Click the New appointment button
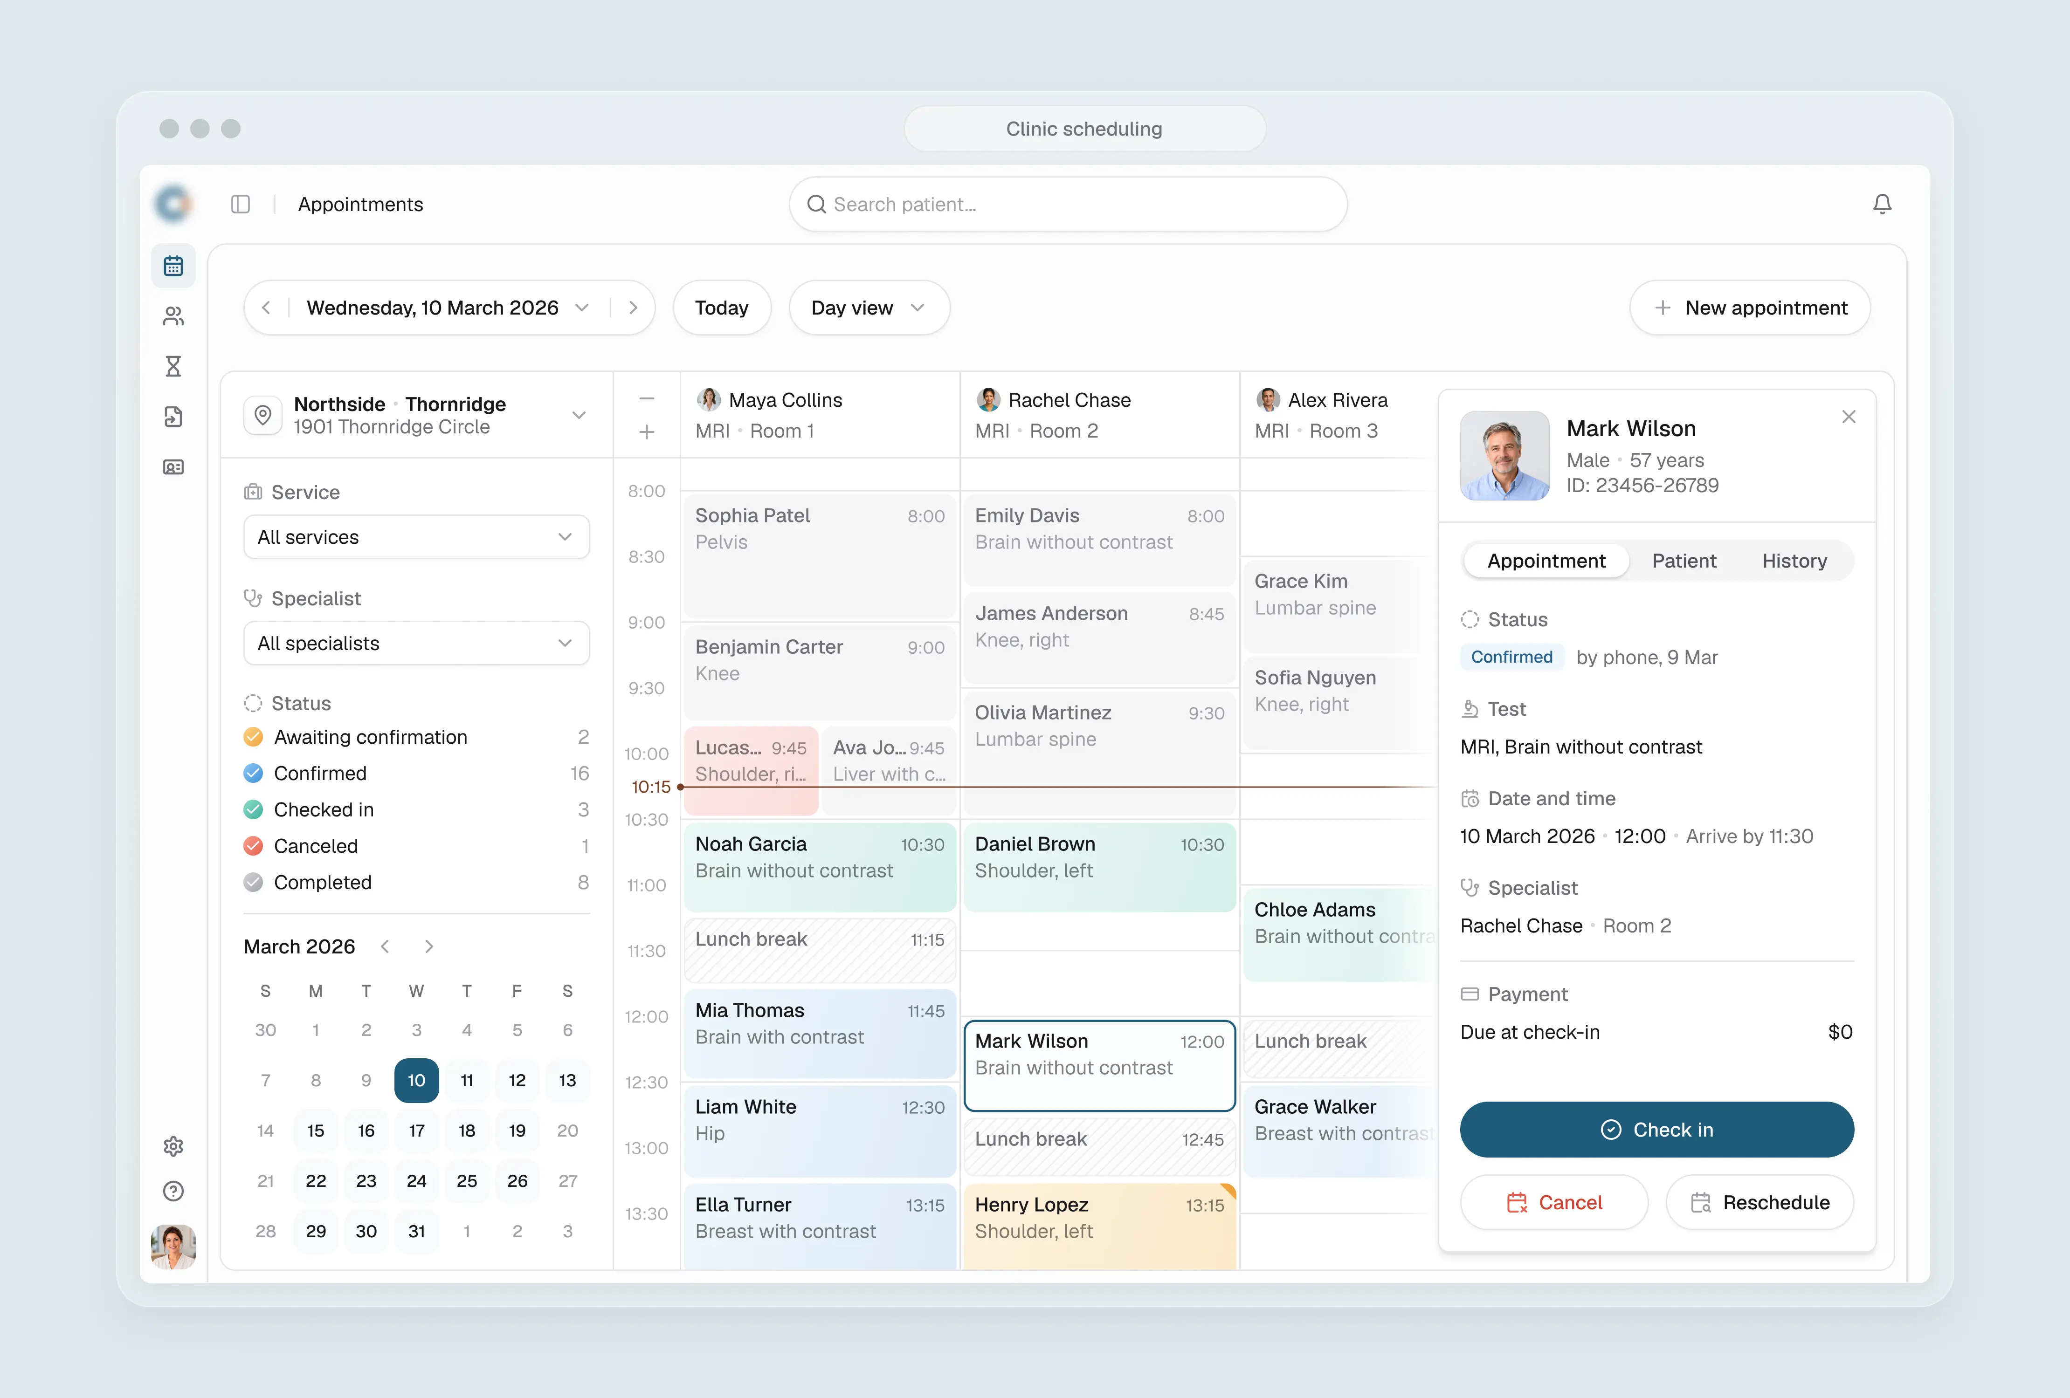The image size is (2070, 1398). tap(1749, 307)
